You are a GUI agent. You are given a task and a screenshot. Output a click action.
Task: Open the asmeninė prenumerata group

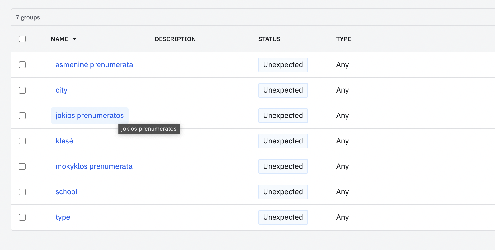tap(94, 65)
